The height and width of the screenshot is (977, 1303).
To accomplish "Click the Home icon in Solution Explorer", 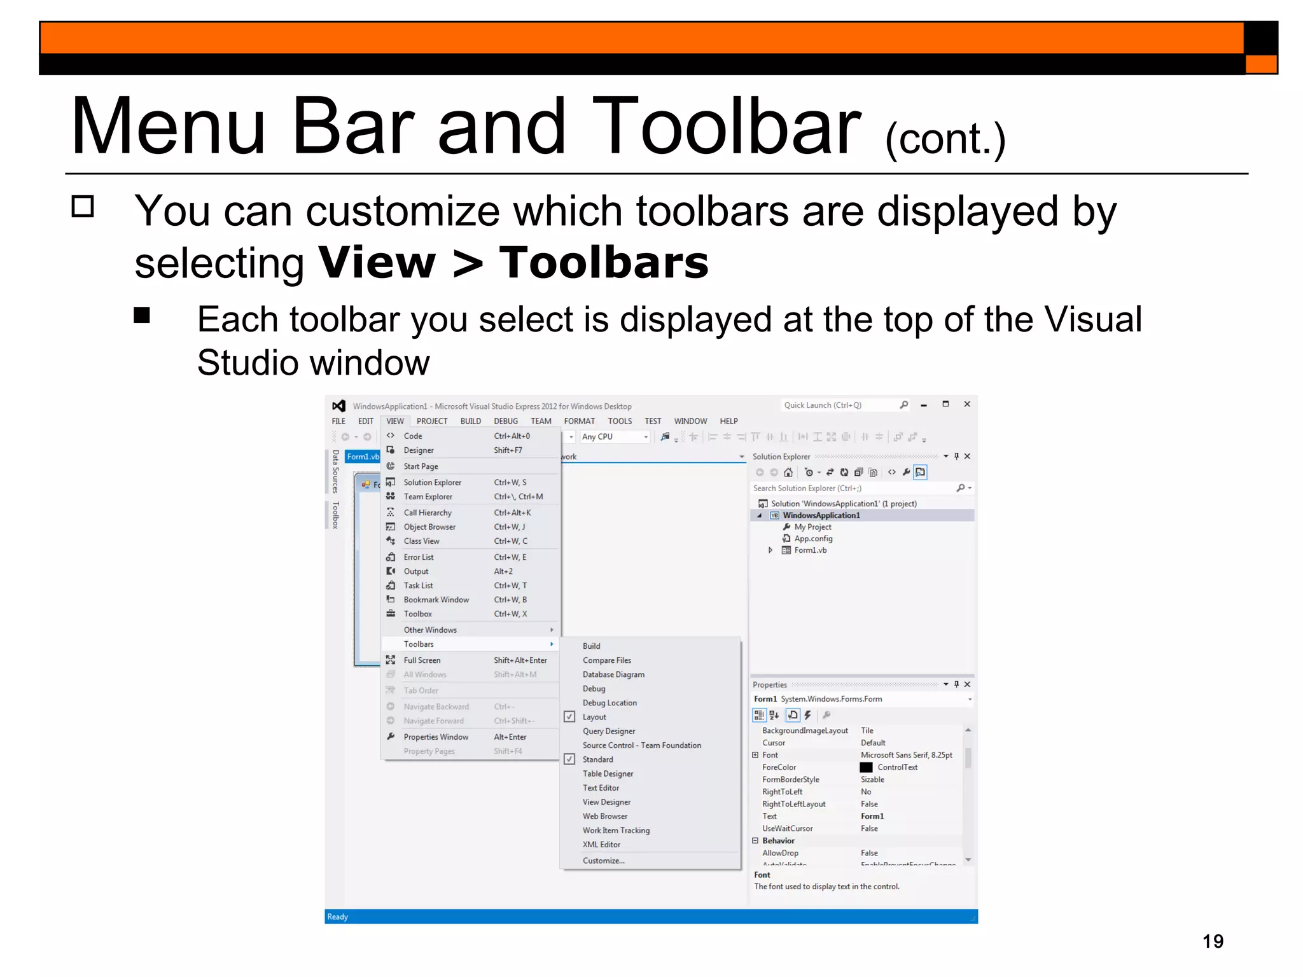I will click(788, 472).
